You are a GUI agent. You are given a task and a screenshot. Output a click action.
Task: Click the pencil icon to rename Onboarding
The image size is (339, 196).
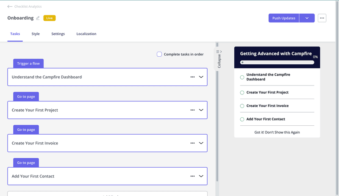pos(38,18)
